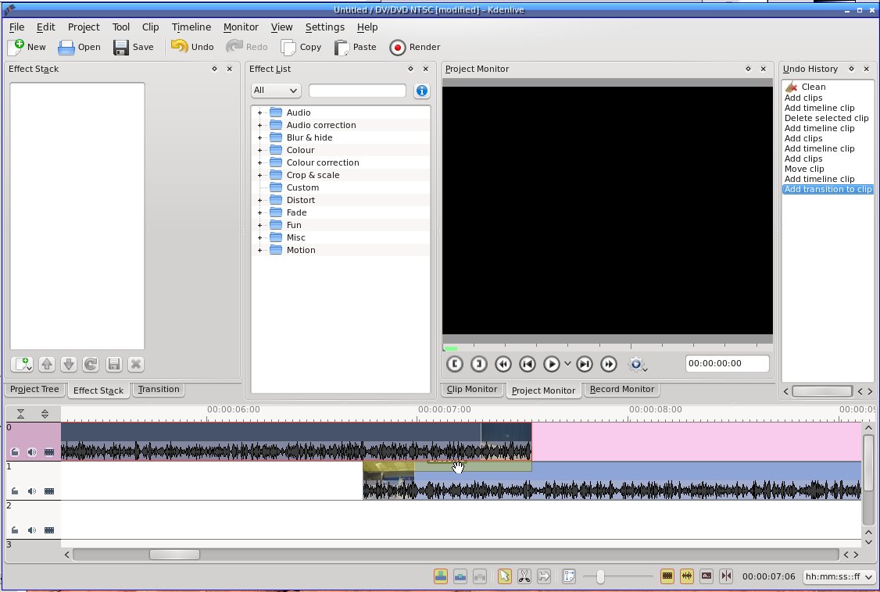Go to next frame in monitor
880x592 pixels.
[585, 364]
